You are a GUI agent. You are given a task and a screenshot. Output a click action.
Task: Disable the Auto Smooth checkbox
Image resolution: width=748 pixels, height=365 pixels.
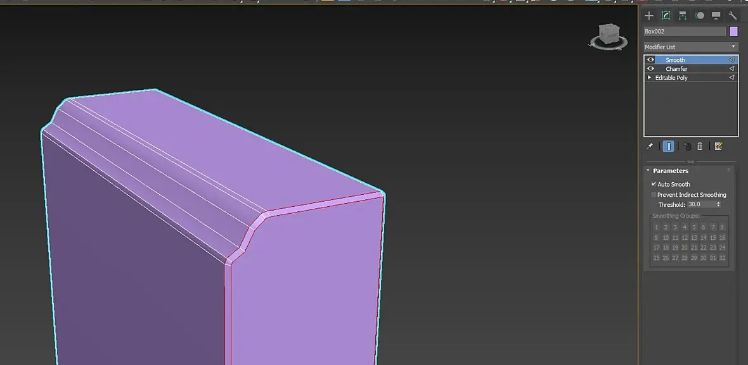click(654, 184)
